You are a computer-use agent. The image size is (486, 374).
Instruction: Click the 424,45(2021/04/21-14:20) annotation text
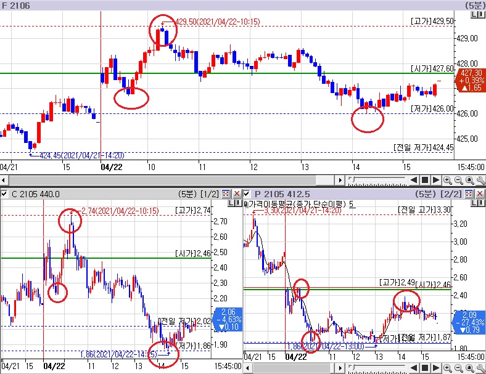point(82,155)
